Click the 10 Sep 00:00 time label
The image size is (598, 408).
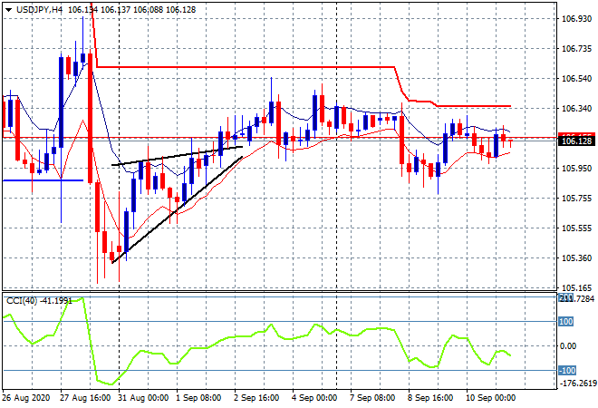coord(490,398)
